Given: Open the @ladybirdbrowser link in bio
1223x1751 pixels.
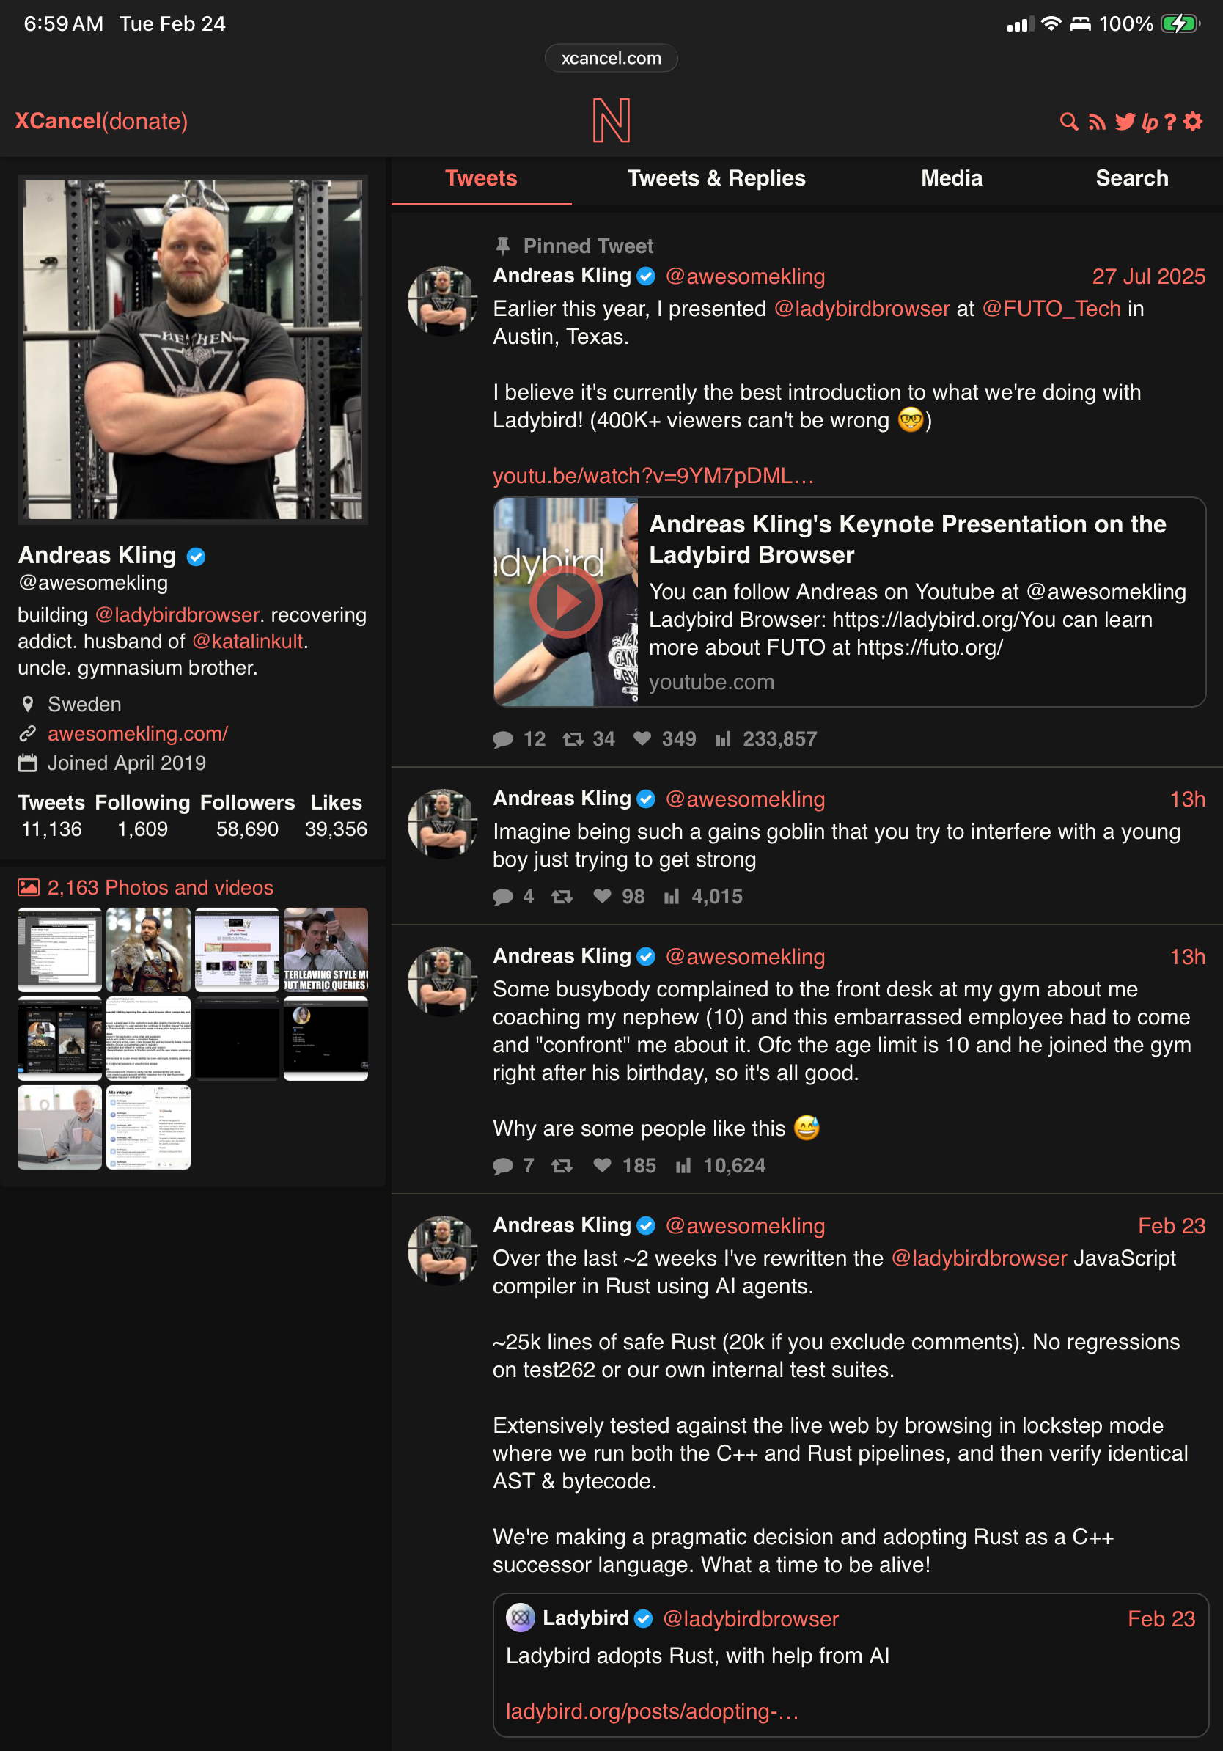Looking at the screenshot, I should point(177,614).
